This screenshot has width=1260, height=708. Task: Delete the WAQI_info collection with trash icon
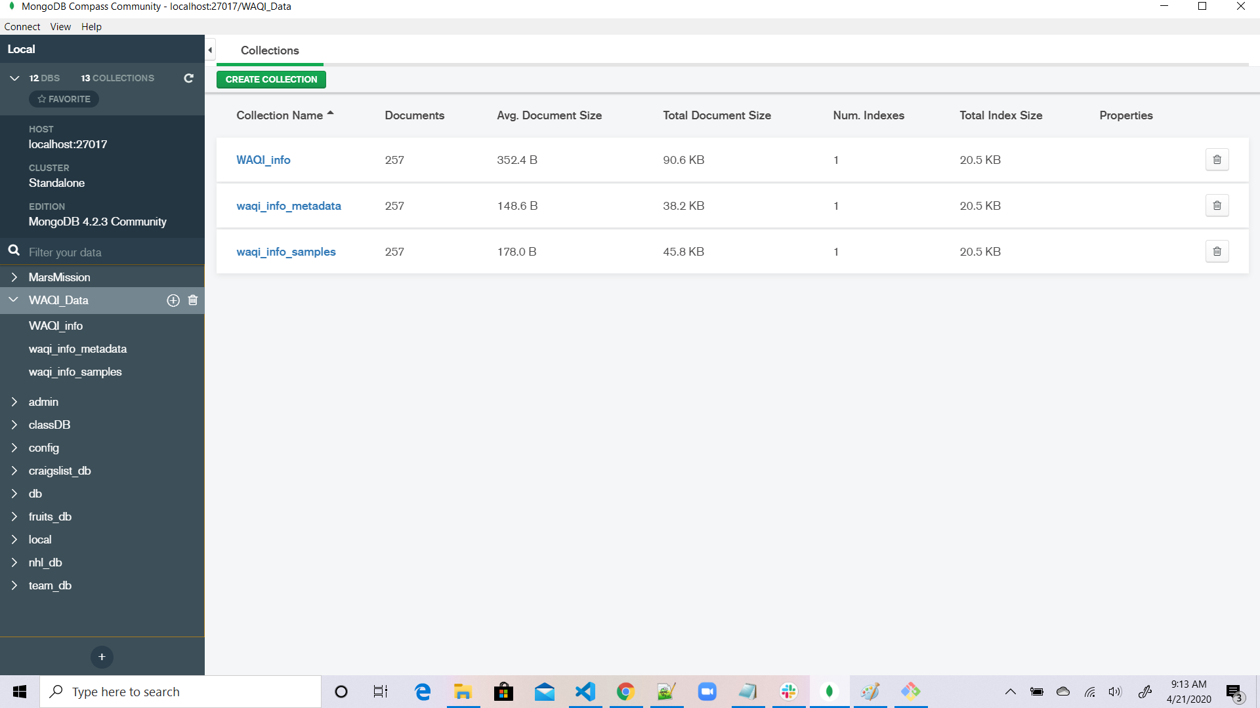tap(1217, 160)
